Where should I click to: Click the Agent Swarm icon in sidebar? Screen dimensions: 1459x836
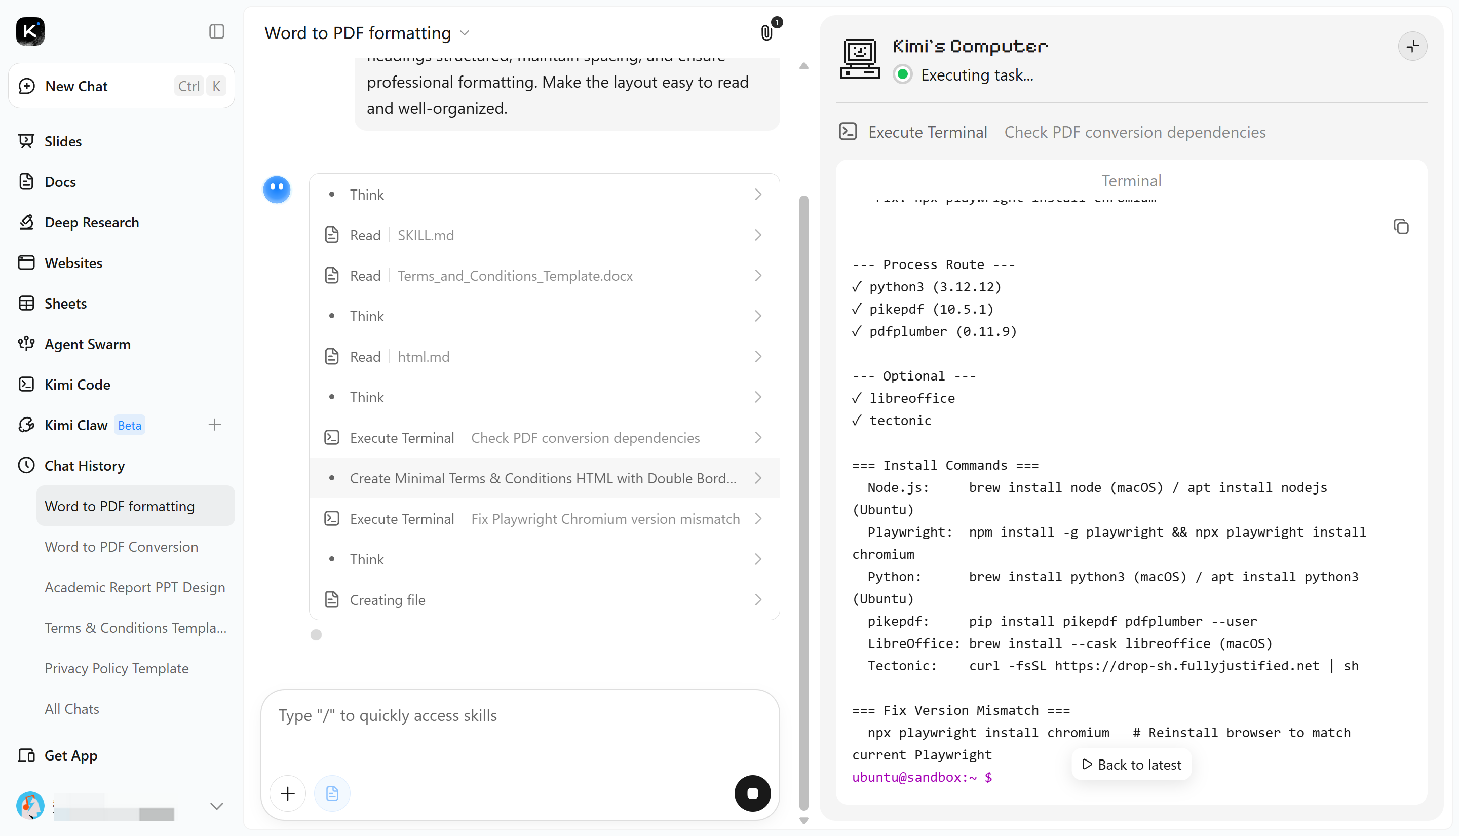coord(26,344)
